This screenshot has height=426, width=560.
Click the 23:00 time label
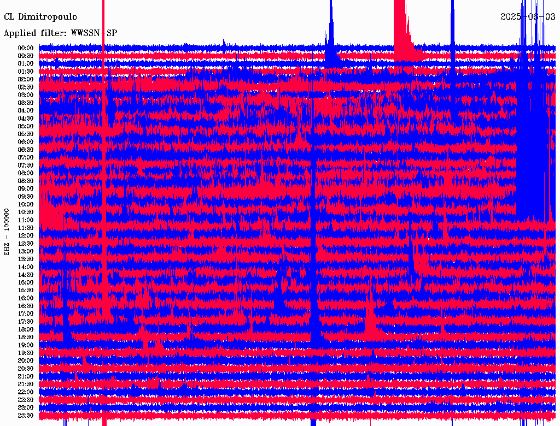pos(26,408)
